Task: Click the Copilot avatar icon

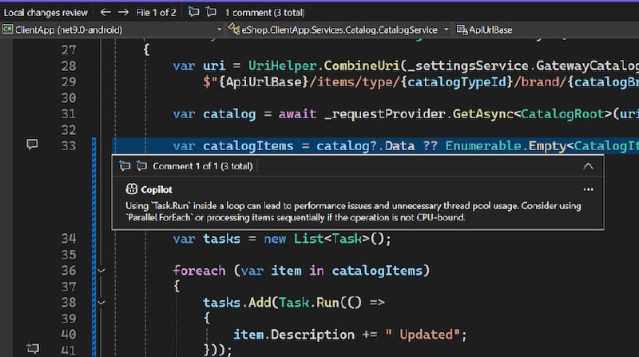Action: pyautogui.click(x=132, y=188)
